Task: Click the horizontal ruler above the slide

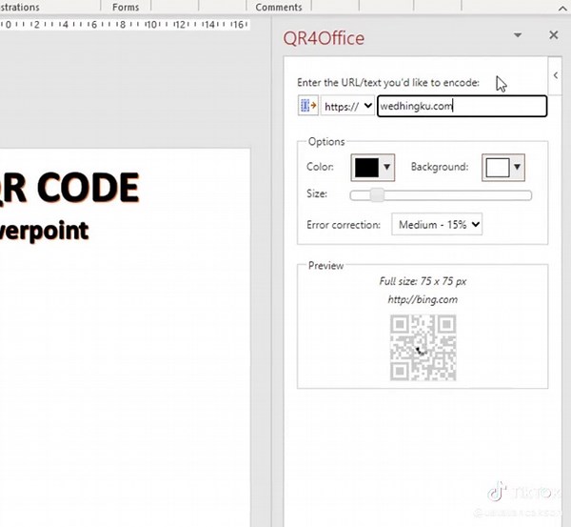Action: click(x=124, y=25)
